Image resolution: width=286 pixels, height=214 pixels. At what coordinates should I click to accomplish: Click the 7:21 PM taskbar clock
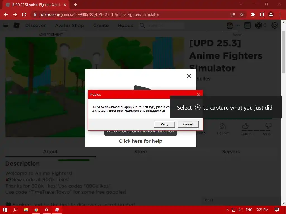(x=262, y=210)
